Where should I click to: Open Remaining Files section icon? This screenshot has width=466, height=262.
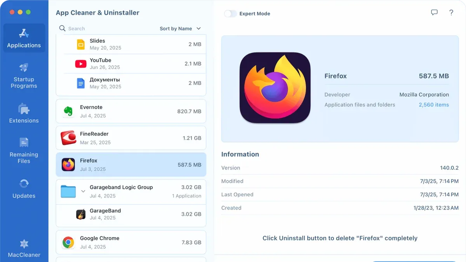point(24,142)
